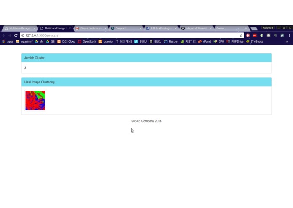Click the blue magnifier extension icon
The height and width of the screenshot is (208, 293).
[x=282, y=35]
